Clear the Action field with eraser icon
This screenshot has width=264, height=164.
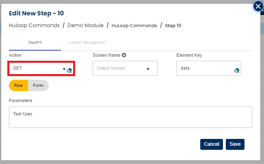click(x=69, y=70)
